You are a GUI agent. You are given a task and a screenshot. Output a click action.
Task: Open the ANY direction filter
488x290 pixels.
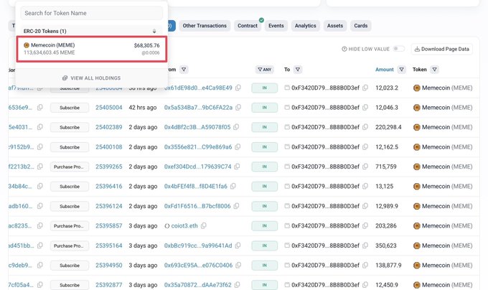(265, 70)
